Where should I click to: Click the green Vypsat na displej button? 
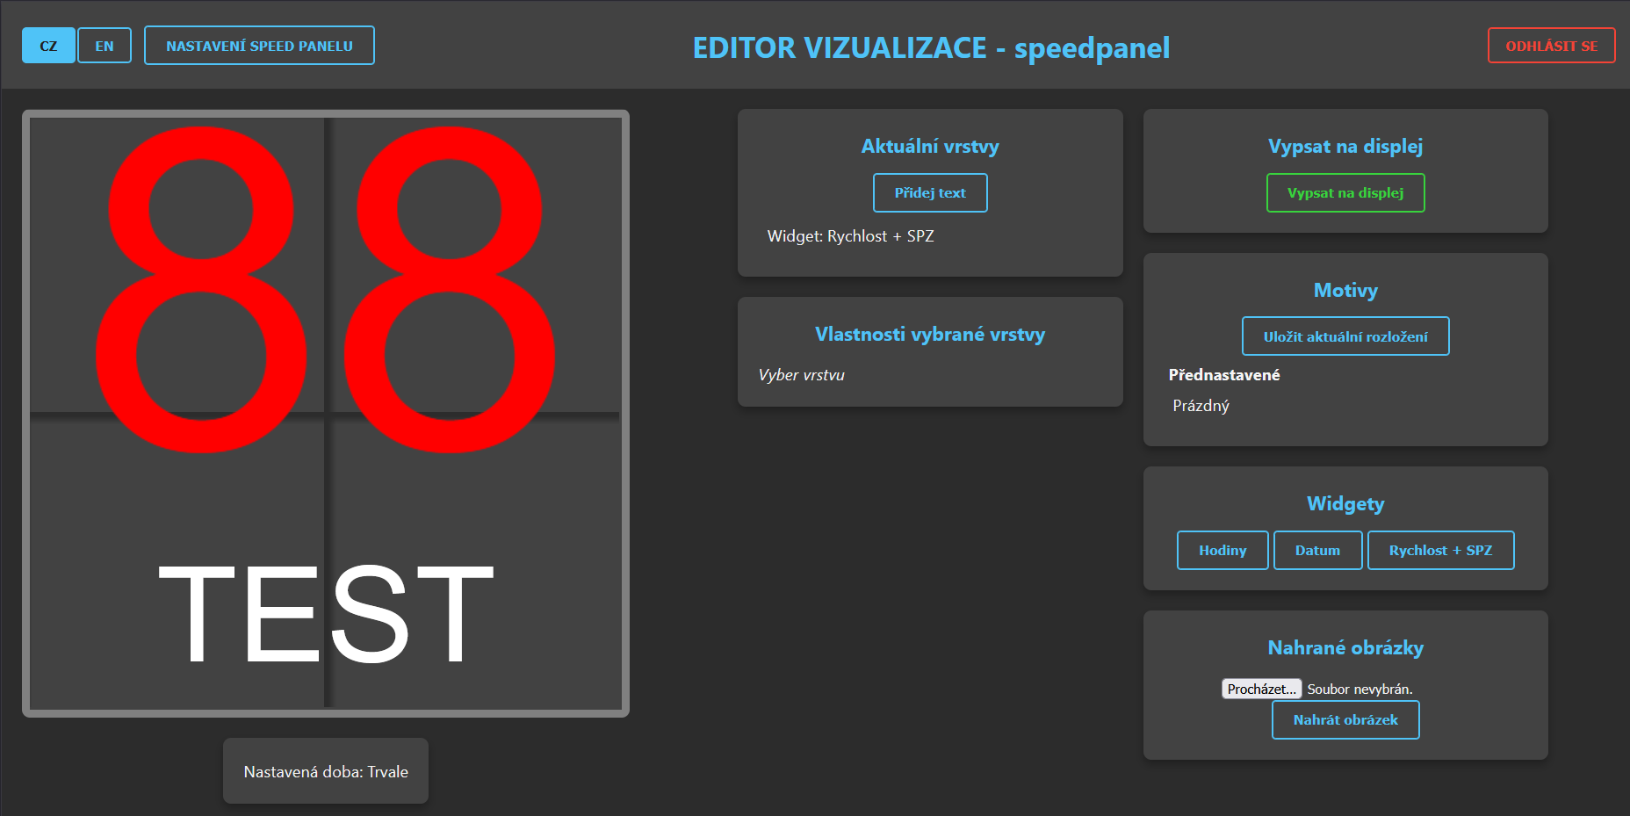(x=1345, y=193)
